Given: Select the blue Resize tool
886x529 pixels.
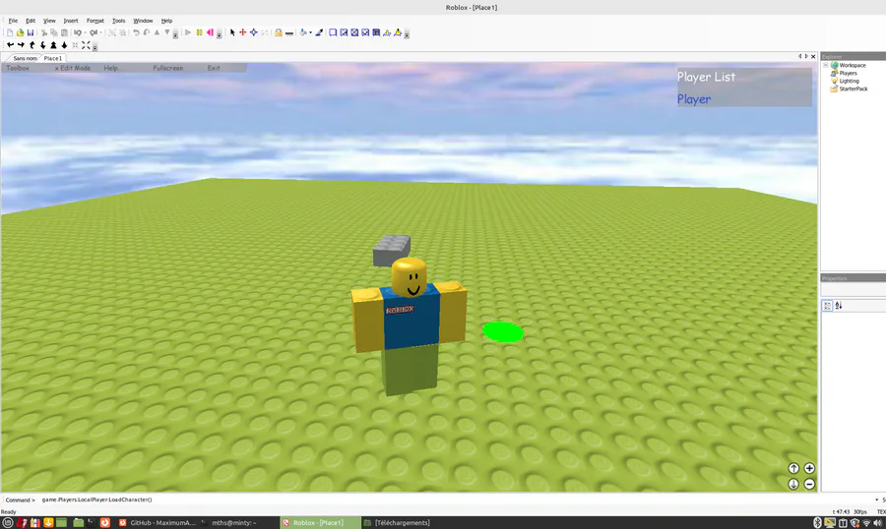Looking at the screenshot, I should point(254,32).
